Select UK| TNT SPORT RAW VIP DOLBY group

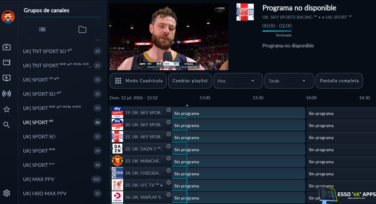(62, 65)
